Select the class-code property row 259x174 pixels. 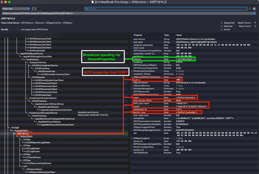coord(195,48)
